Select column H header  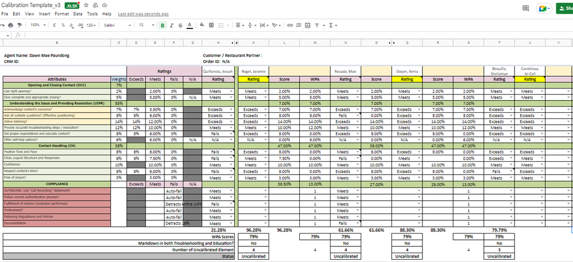218,43
